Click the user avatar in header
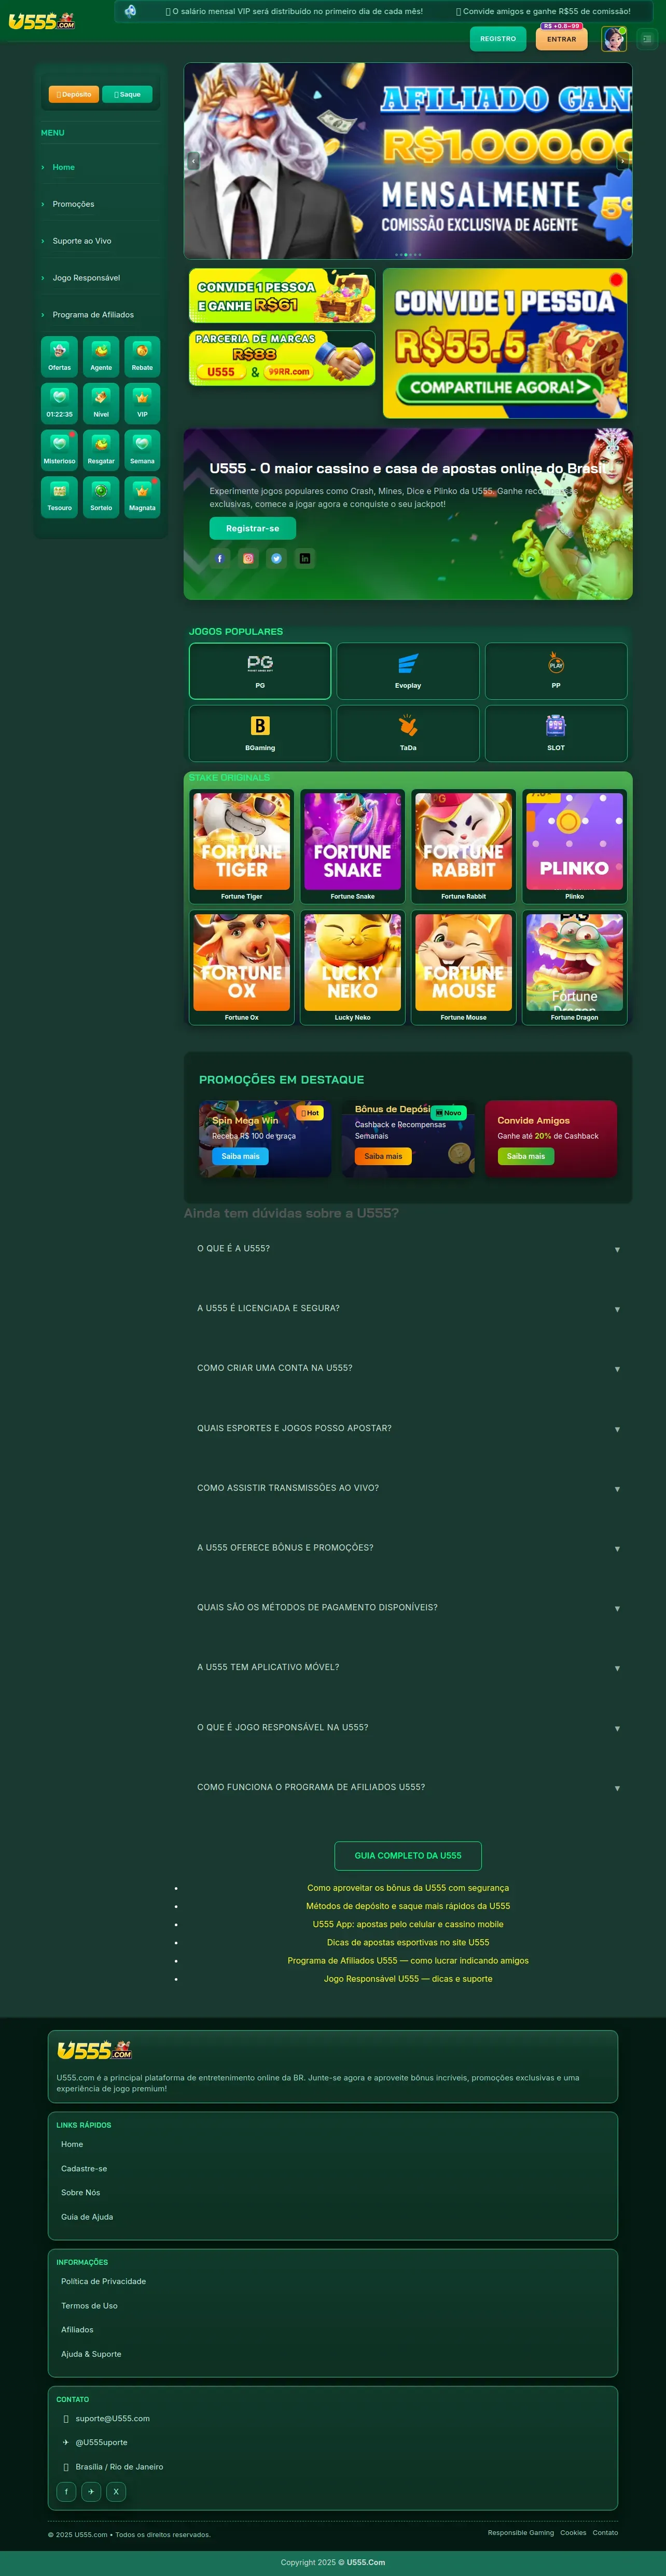This screenshot has width=666, height=2576. click(x=614, y=39)
